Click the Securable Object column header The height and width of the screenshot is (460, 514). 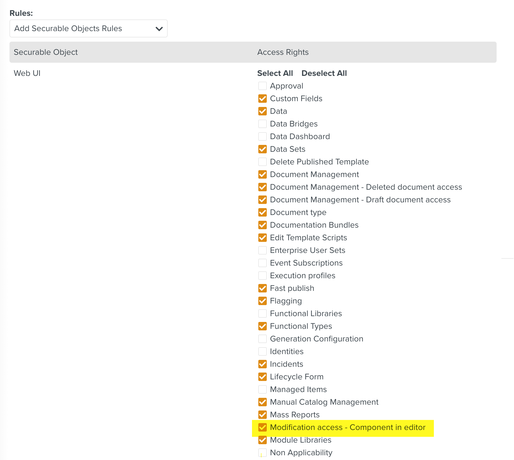(46, 52)
